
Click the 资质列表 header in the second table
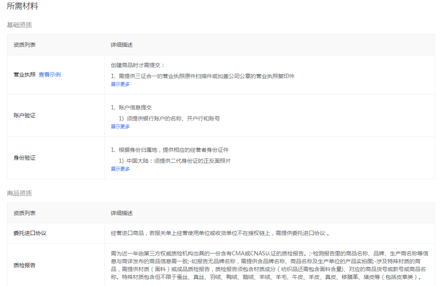click(25, 213)
